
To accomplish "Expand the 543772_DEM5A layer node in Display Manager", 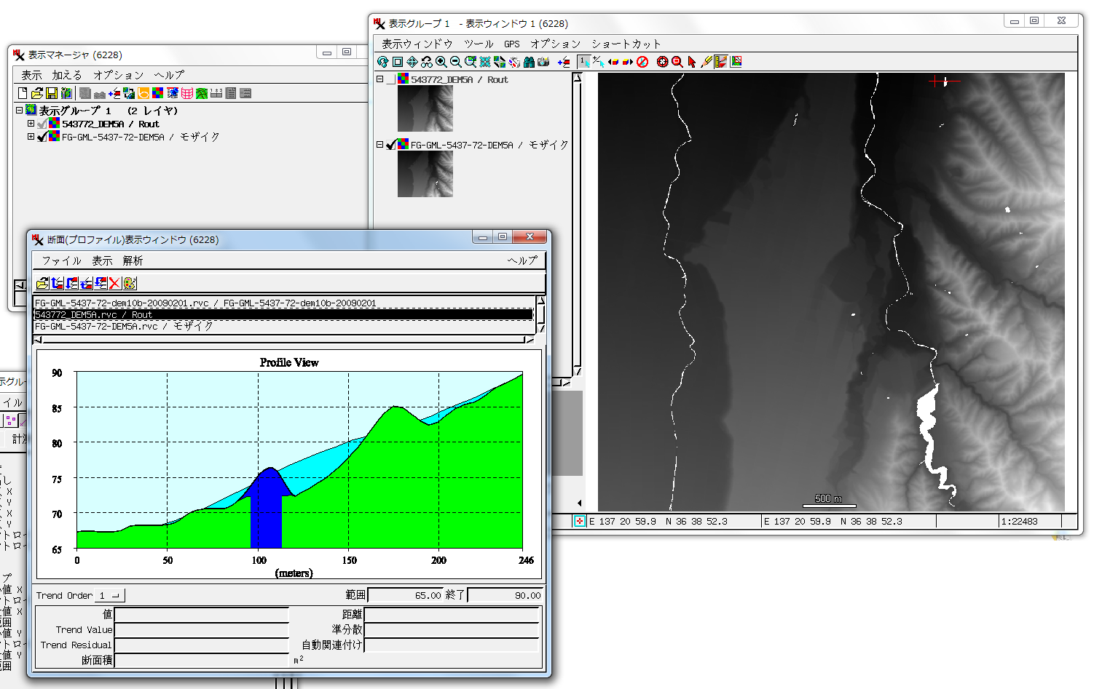I will click(31, 124).
